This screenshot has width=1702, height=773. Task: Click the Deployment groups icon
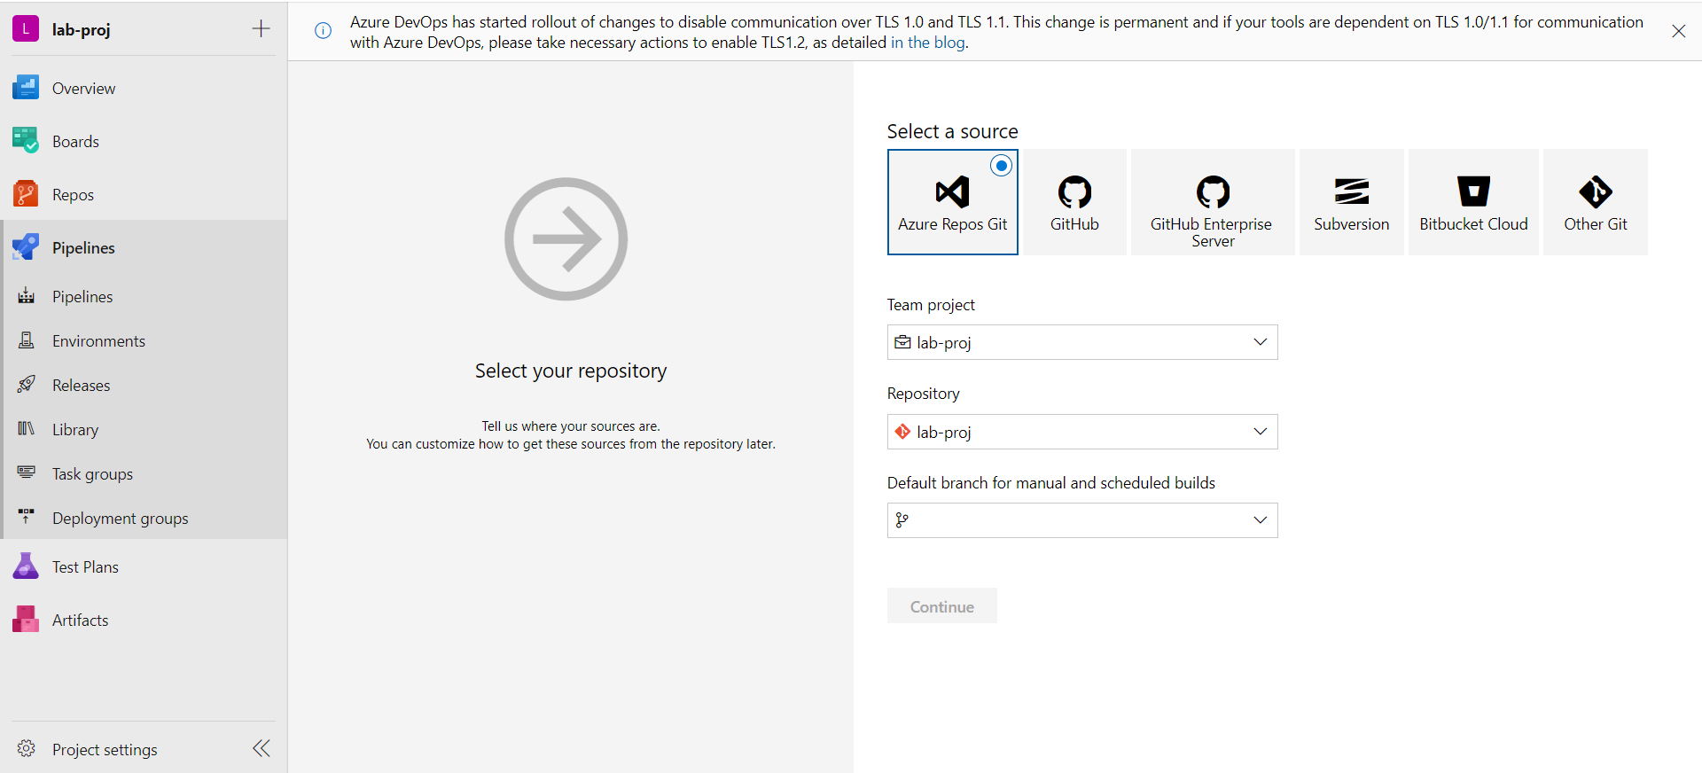27,516
